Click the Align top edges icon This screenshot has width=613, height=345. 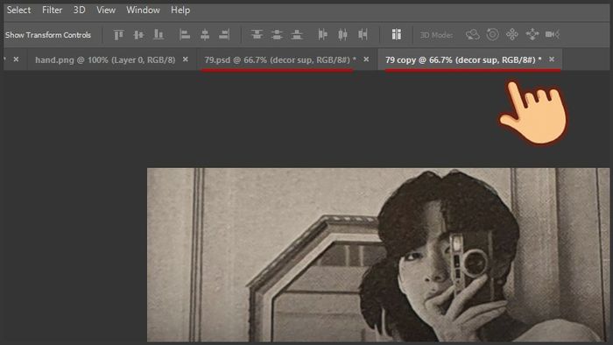pos(119,35)
